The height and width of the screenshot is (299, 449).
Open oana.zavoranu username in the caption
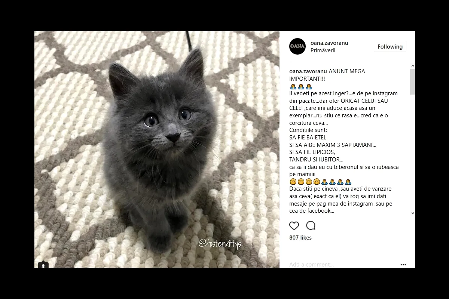point(308,71)
